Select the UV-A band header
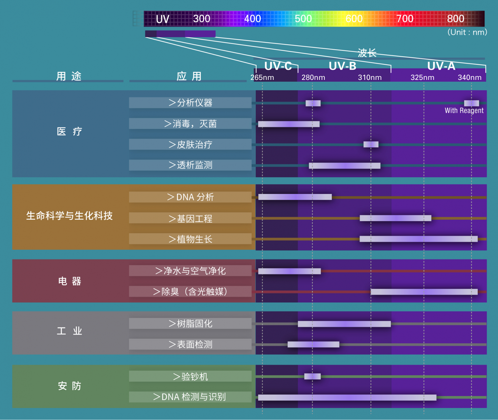 point(441,66)
